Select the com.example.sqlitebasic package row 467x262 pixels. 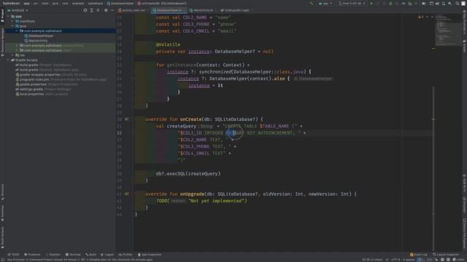[60, 31]
